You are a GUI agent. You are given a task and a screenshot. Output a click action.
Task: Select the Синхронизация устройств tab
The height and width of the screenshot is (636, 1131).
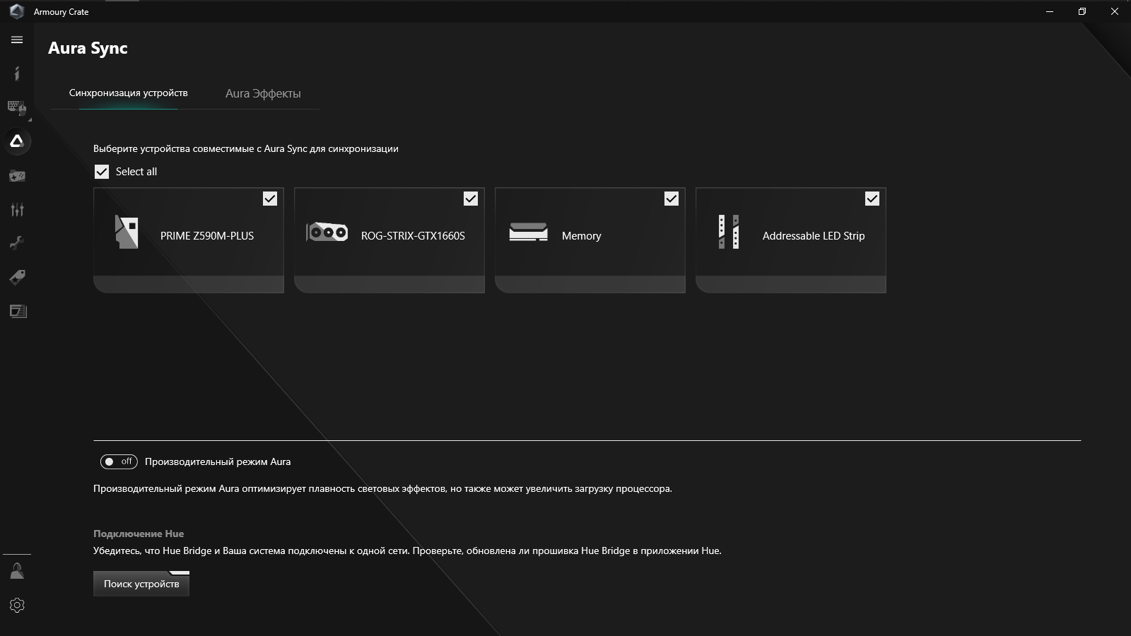pos(128,93)
